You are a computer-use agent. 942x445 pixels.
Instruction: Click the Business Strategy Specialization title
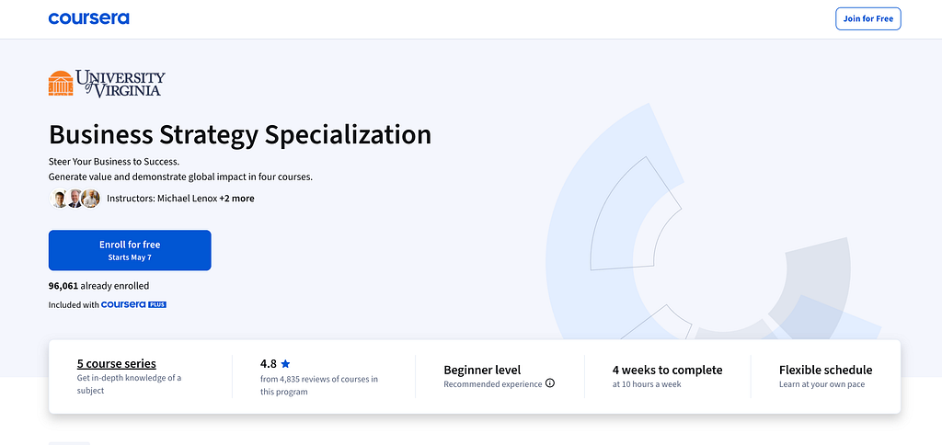pos(240,134)
